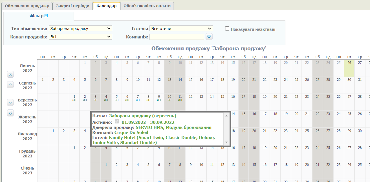Open the Закриті періоди tab
The image size is (370, 182).
(x=73, y=6)
